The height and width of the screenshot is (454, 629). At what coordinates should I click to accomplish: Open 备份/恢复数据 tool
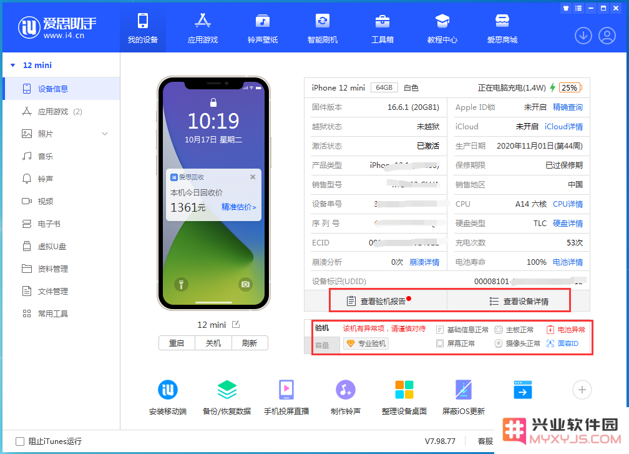click(227, 397)
